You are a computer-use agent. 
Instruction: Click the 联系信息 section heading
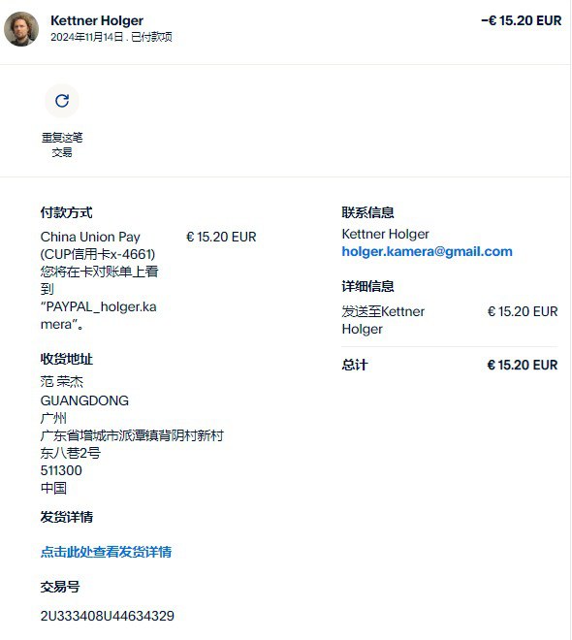click(x=368, y=212)
